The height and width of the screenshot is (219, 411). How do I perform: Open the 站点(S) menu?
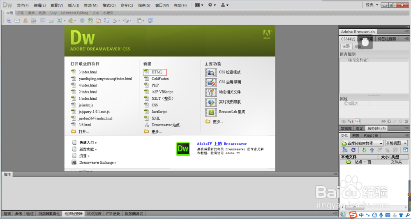point(144,5)
